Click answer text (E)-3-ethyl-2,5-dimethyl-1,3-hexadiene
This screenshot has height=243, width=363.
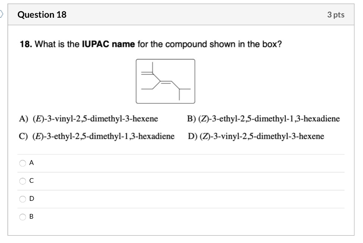tap(96, 136)
